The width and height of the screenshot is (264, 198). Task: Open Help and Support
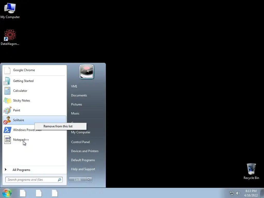click(83, 169)
